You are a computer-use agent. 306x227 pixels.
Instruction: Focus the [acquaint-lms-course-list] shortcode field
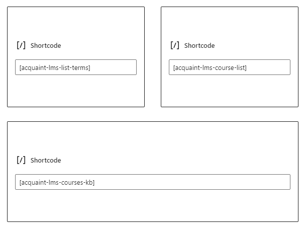[230, 67]
